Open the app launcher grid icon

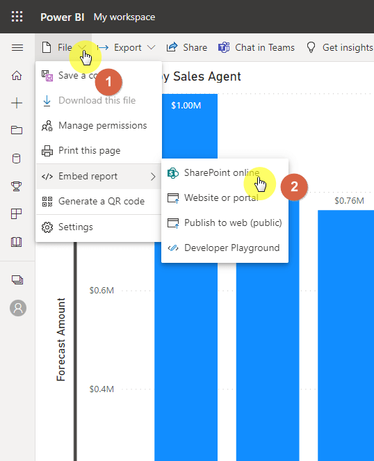click(x=17, y=17)
